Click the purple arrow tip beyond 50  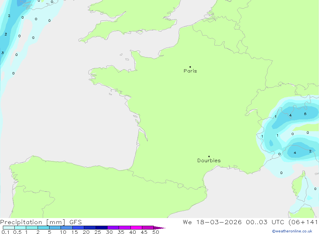click(159, 228)
